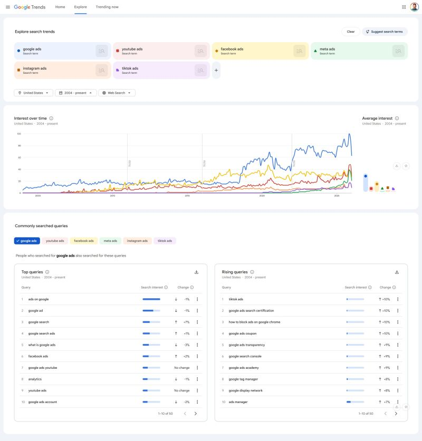This screenshot has height=441, width=422.
Task: Open more options for google ads coupon
Action: point(398,334)
